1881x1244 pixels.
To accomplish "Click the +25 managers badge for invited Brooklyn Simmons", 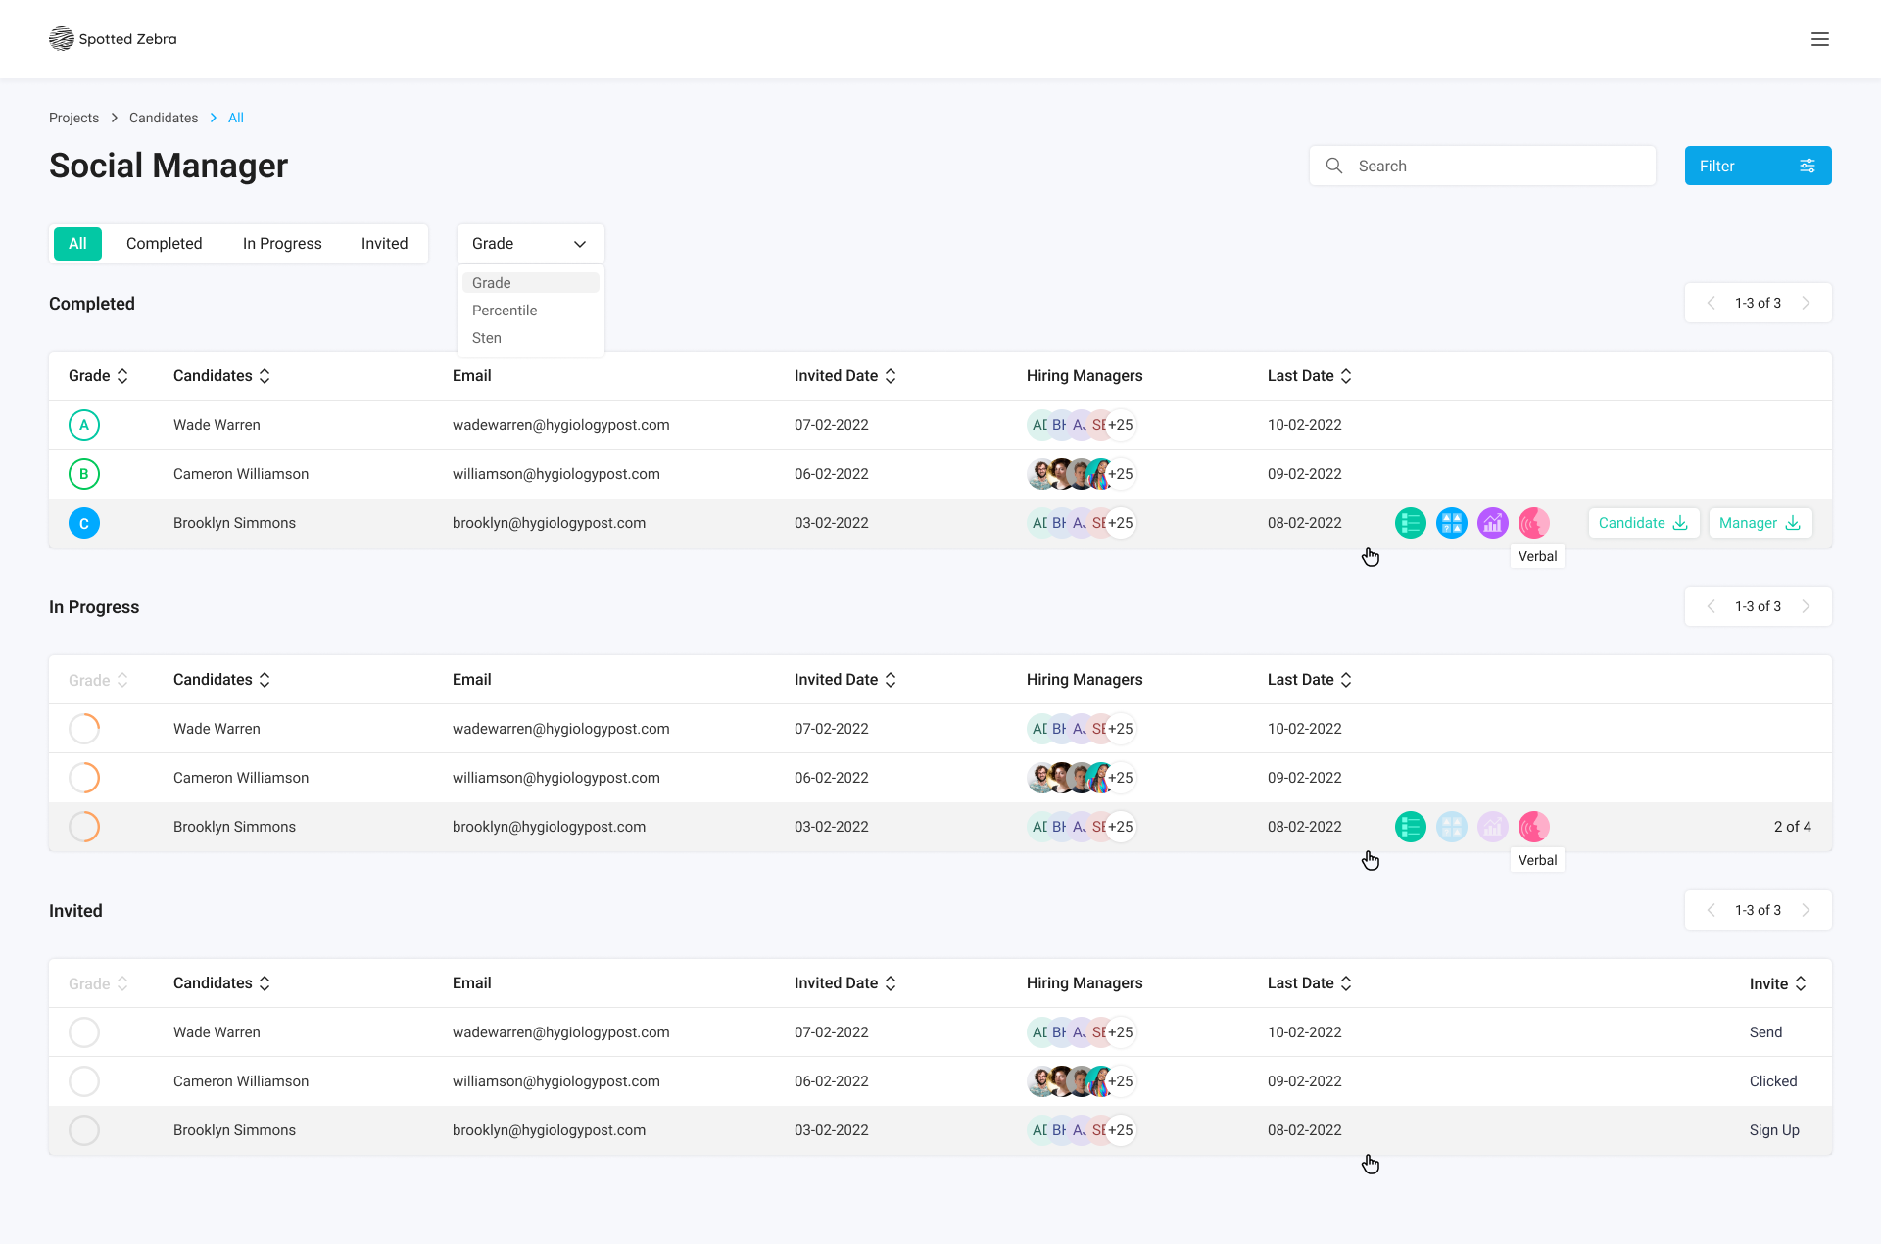I will pos(1120,1130).
